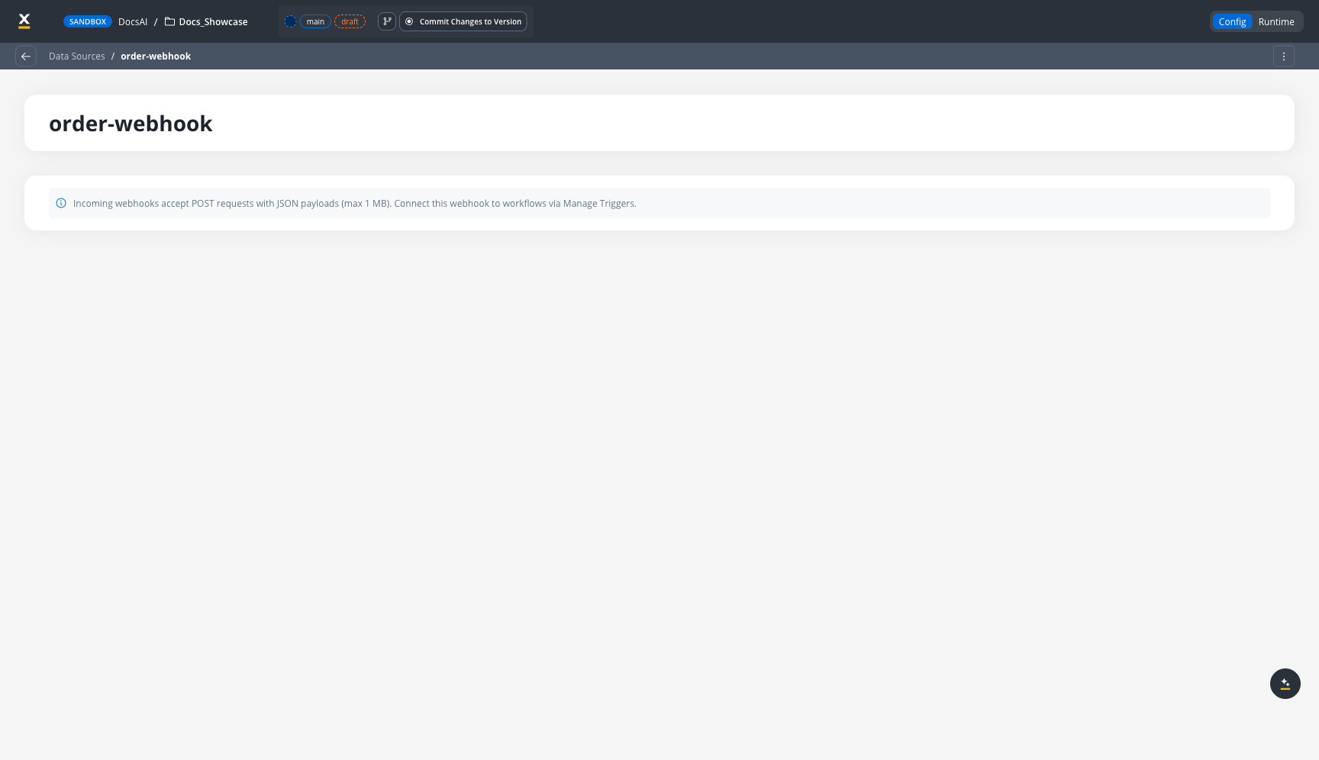Viewport: 1319px width, 760px height.
Task: Select the order-webhook breadcrumb item
Action: click(156, 56)
